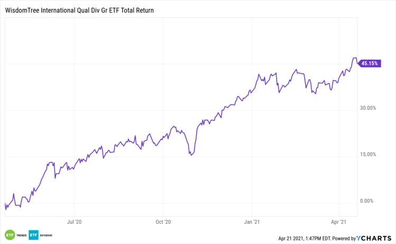Click the line's peak at far right
The image size is (396, 244).
pyautogui.click(x=354, y=58)
